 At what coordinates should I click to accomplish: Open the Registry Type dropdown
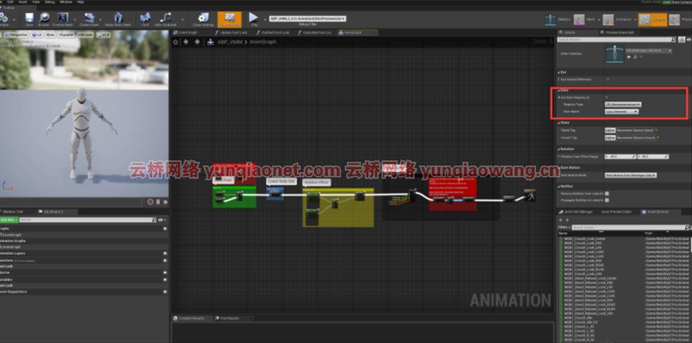point(623,105)
